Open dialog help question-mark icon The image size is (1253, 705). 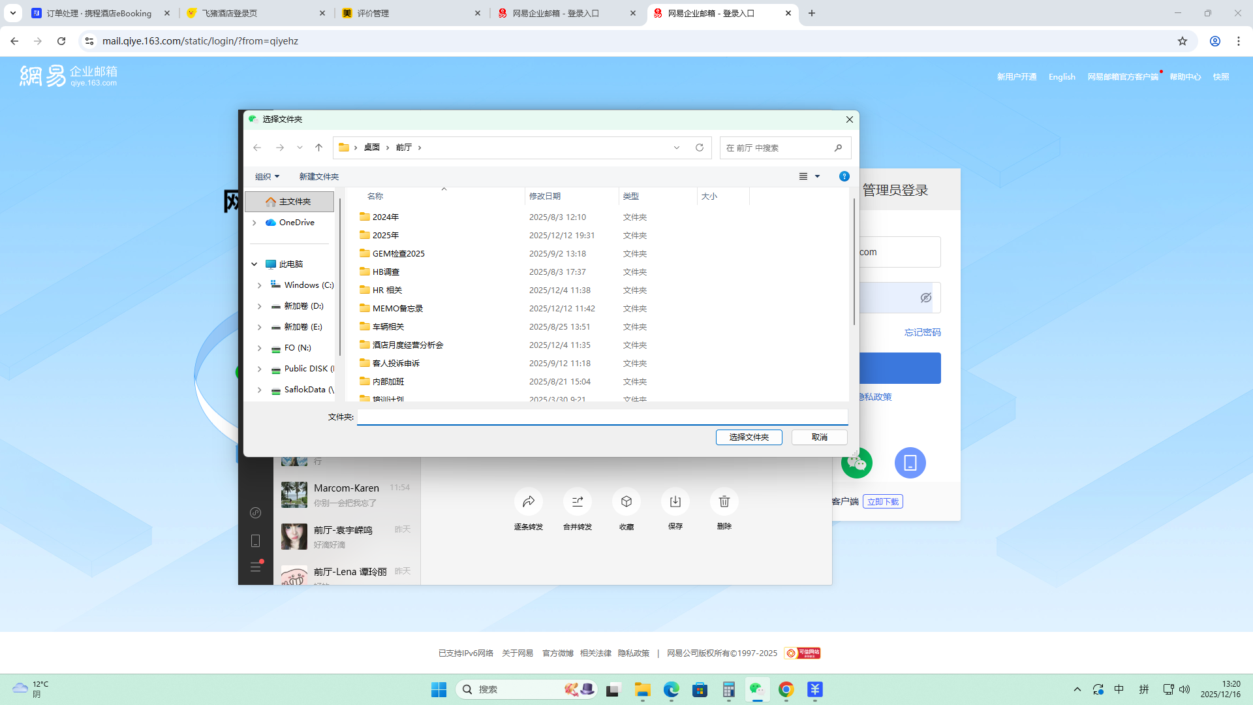844,176
